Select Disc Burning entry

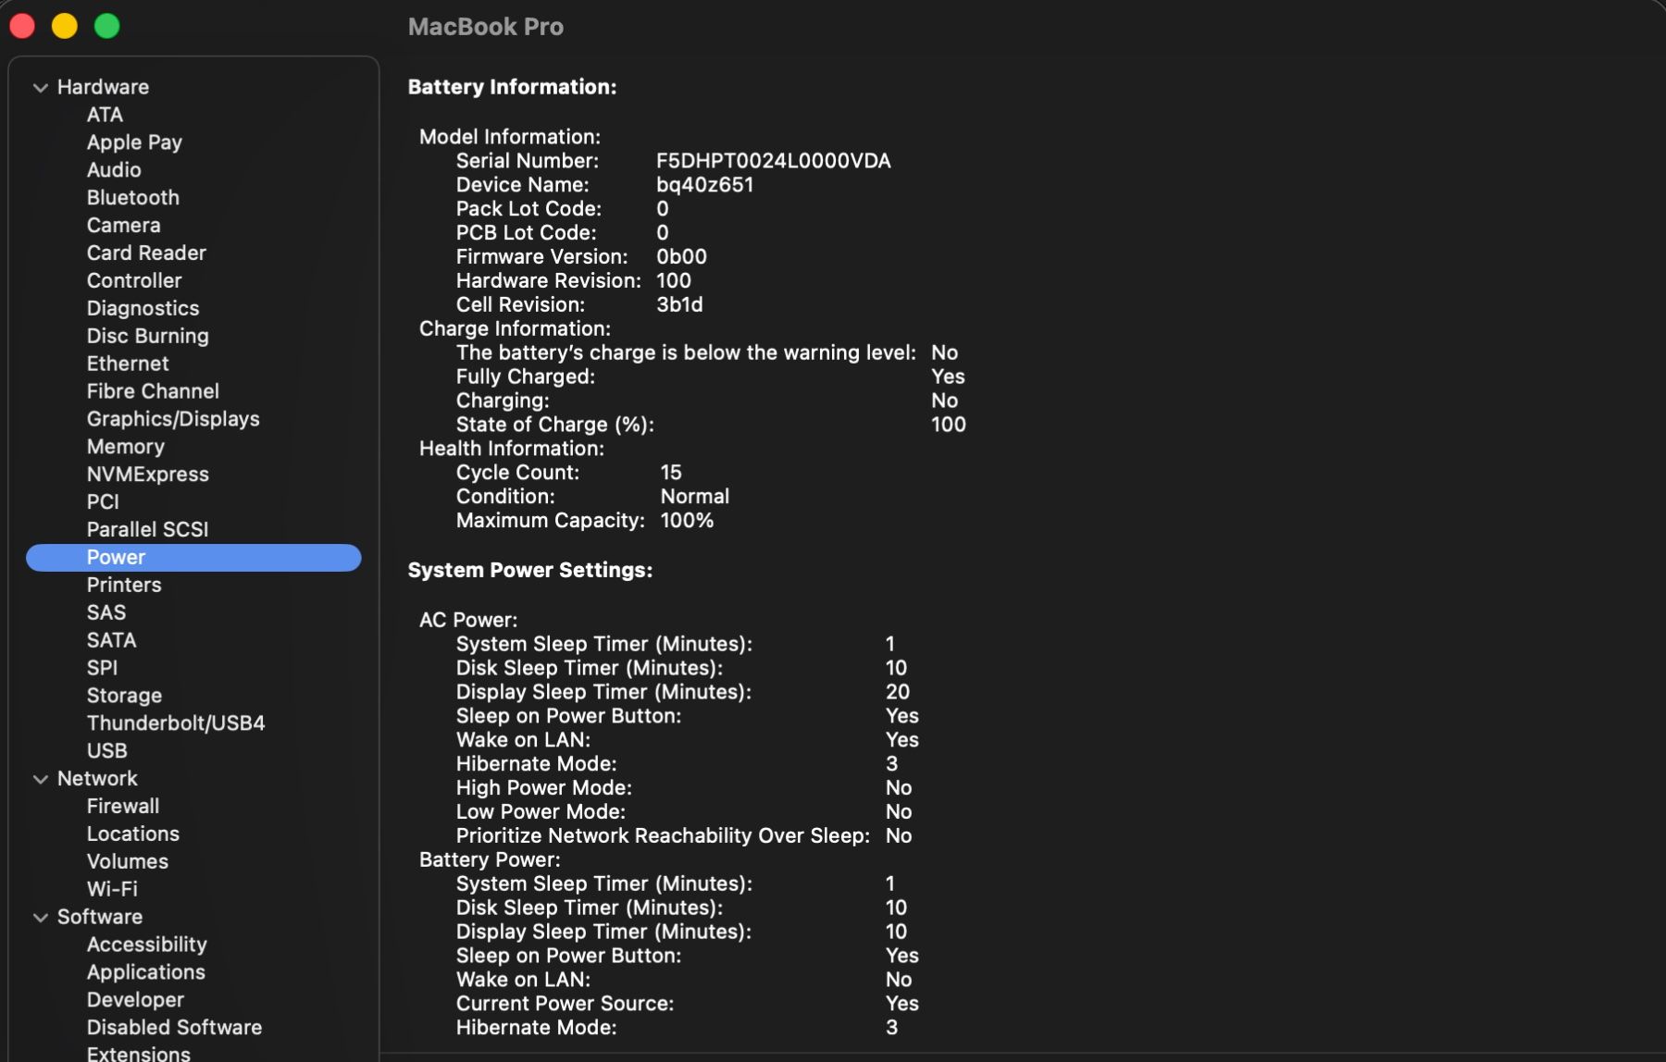(147, 337)
